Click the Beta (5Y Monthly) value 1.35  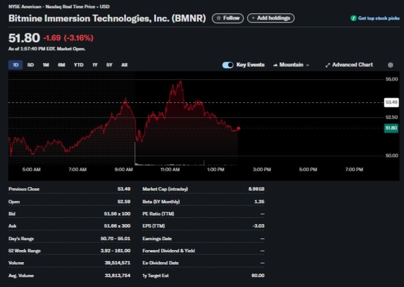click(260, 202)
